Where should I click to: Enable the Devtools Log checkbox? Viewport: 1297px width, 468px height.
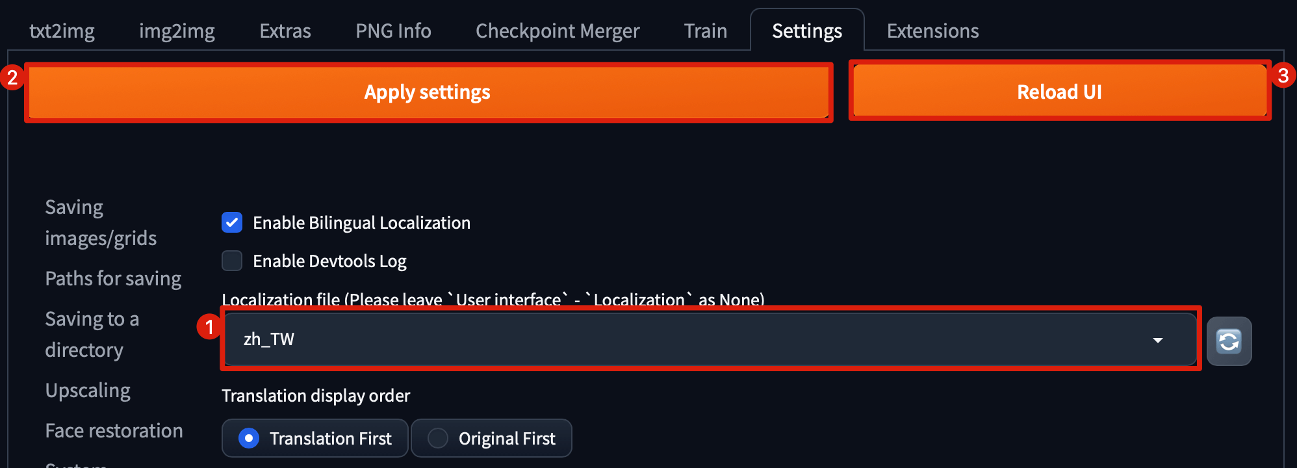click(x=232, y=261)
